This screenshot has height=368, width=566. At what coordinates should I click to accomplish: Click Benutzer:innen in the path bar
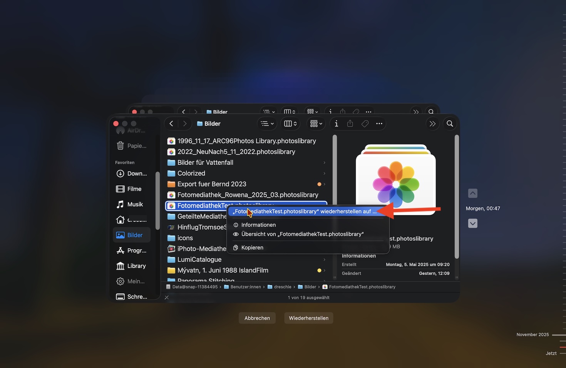point(243,287)
